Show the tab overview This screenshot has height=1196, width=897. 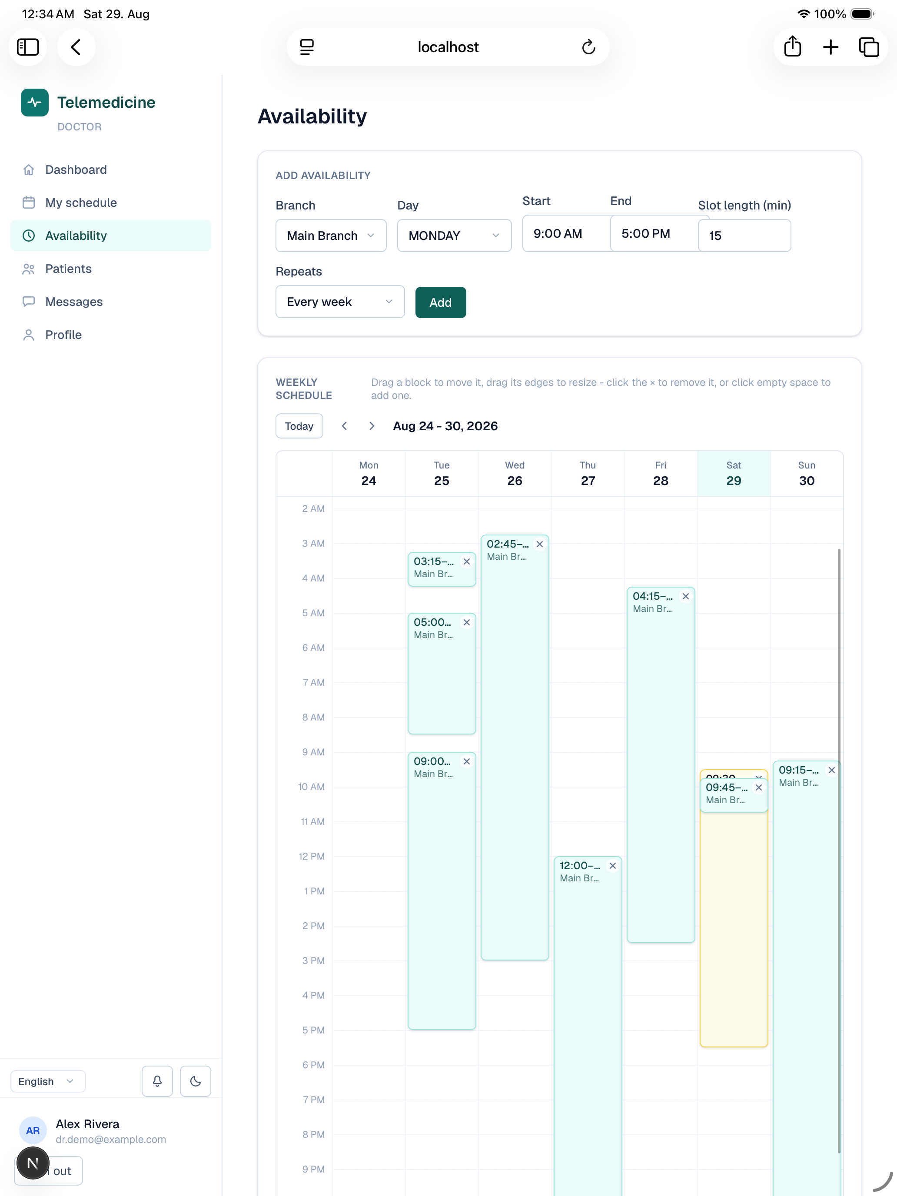(868, 47)
